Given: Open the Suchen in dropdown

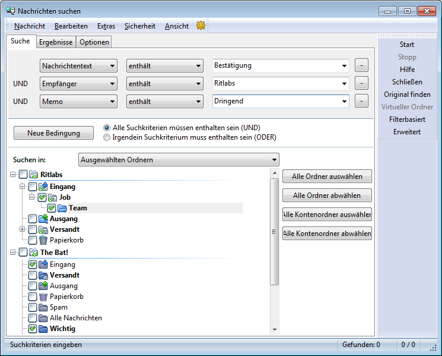Looking at the screenshot, I should (179, 159).
